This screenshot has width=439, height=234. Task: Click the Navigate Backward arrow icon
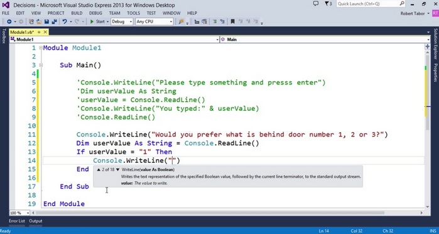(9, 21)
